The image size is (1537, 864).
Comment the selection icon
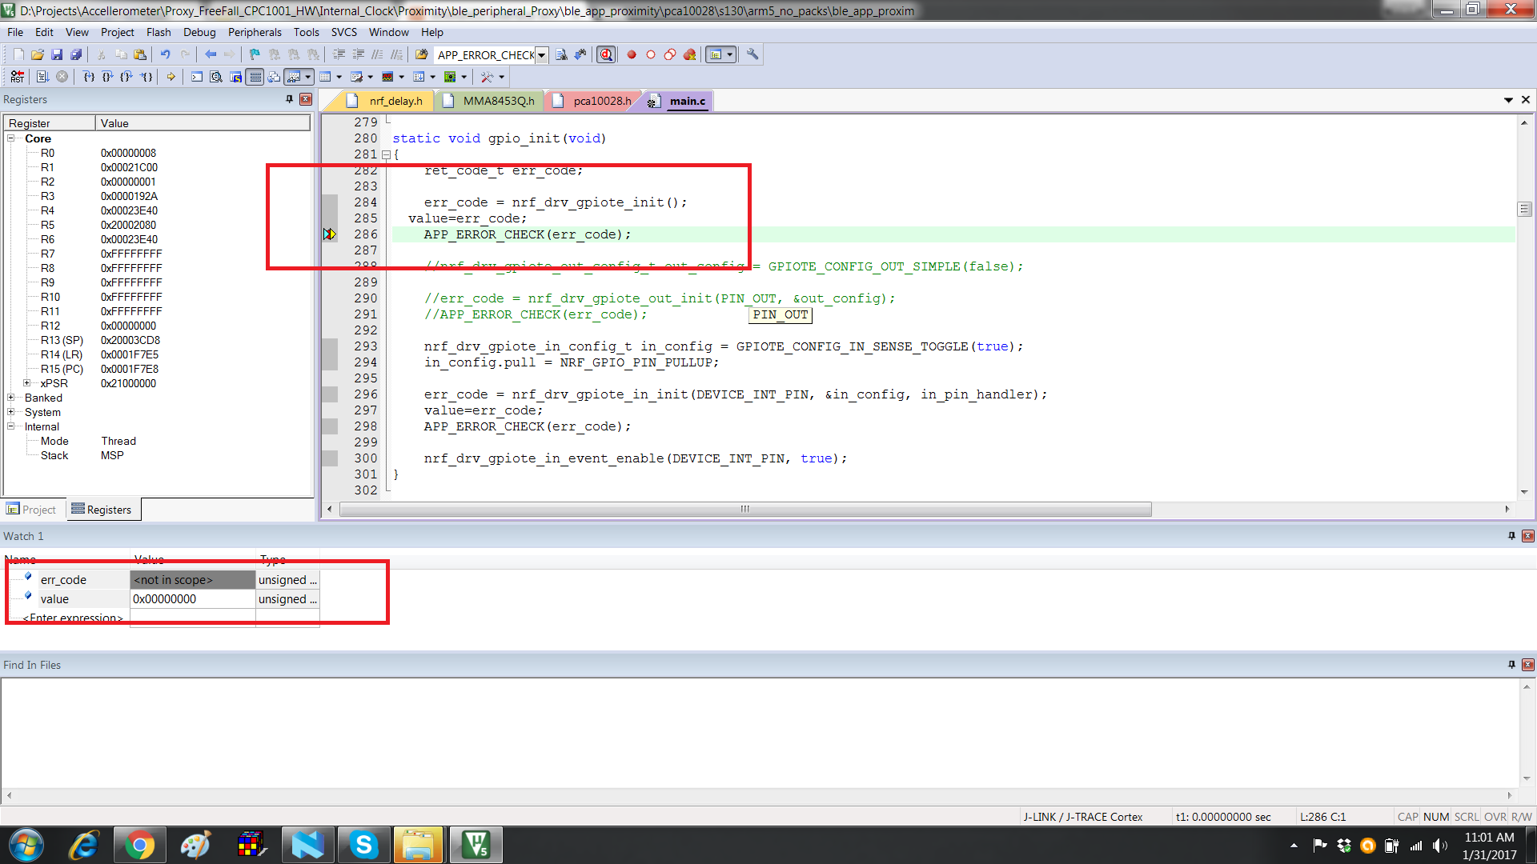pos(377,54)
